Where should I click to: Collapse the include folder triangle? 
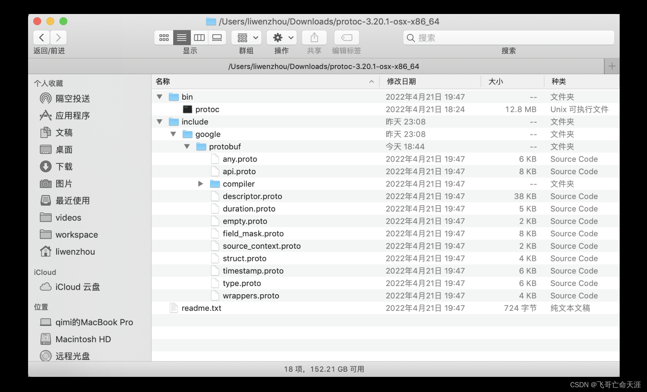click(160, 121)
